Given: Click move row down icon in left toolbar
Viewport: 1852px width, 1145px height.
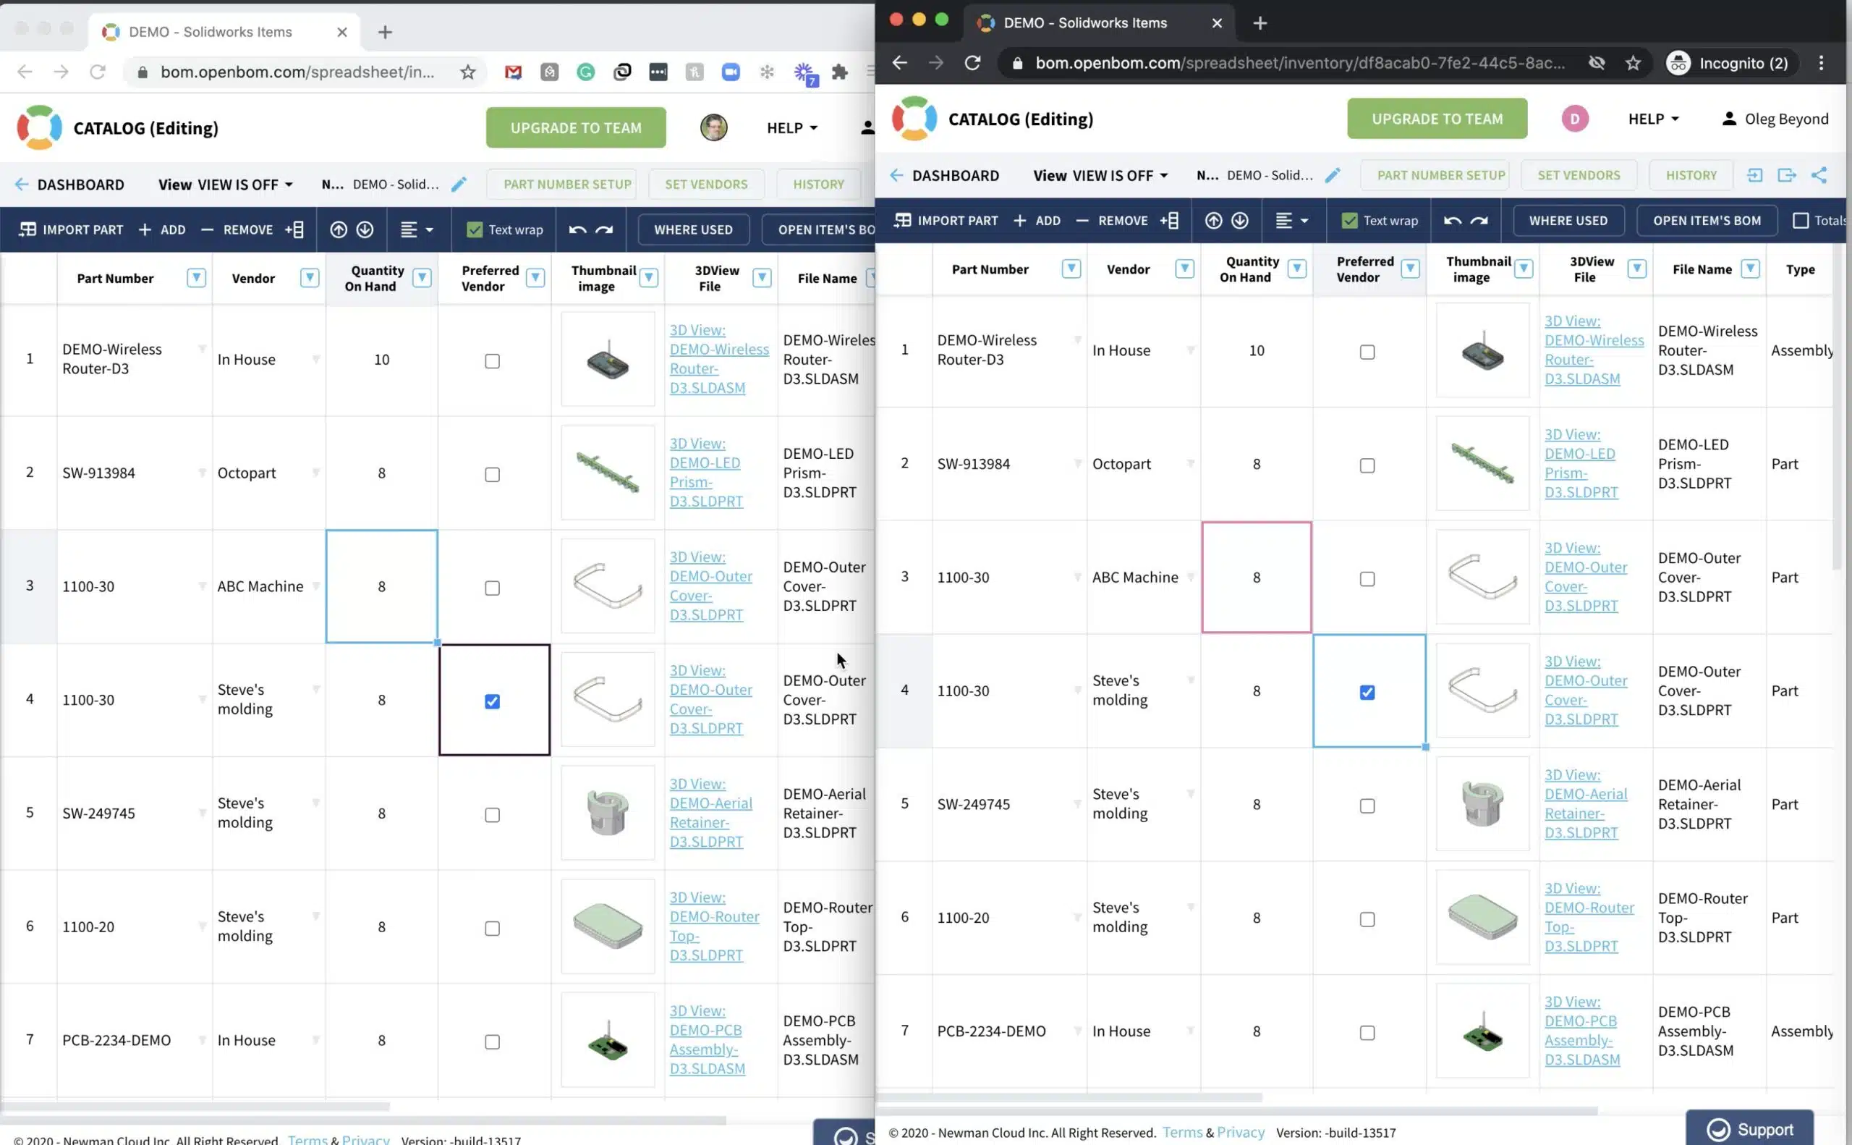Looking at the screenshot, I should coord(365,229).
